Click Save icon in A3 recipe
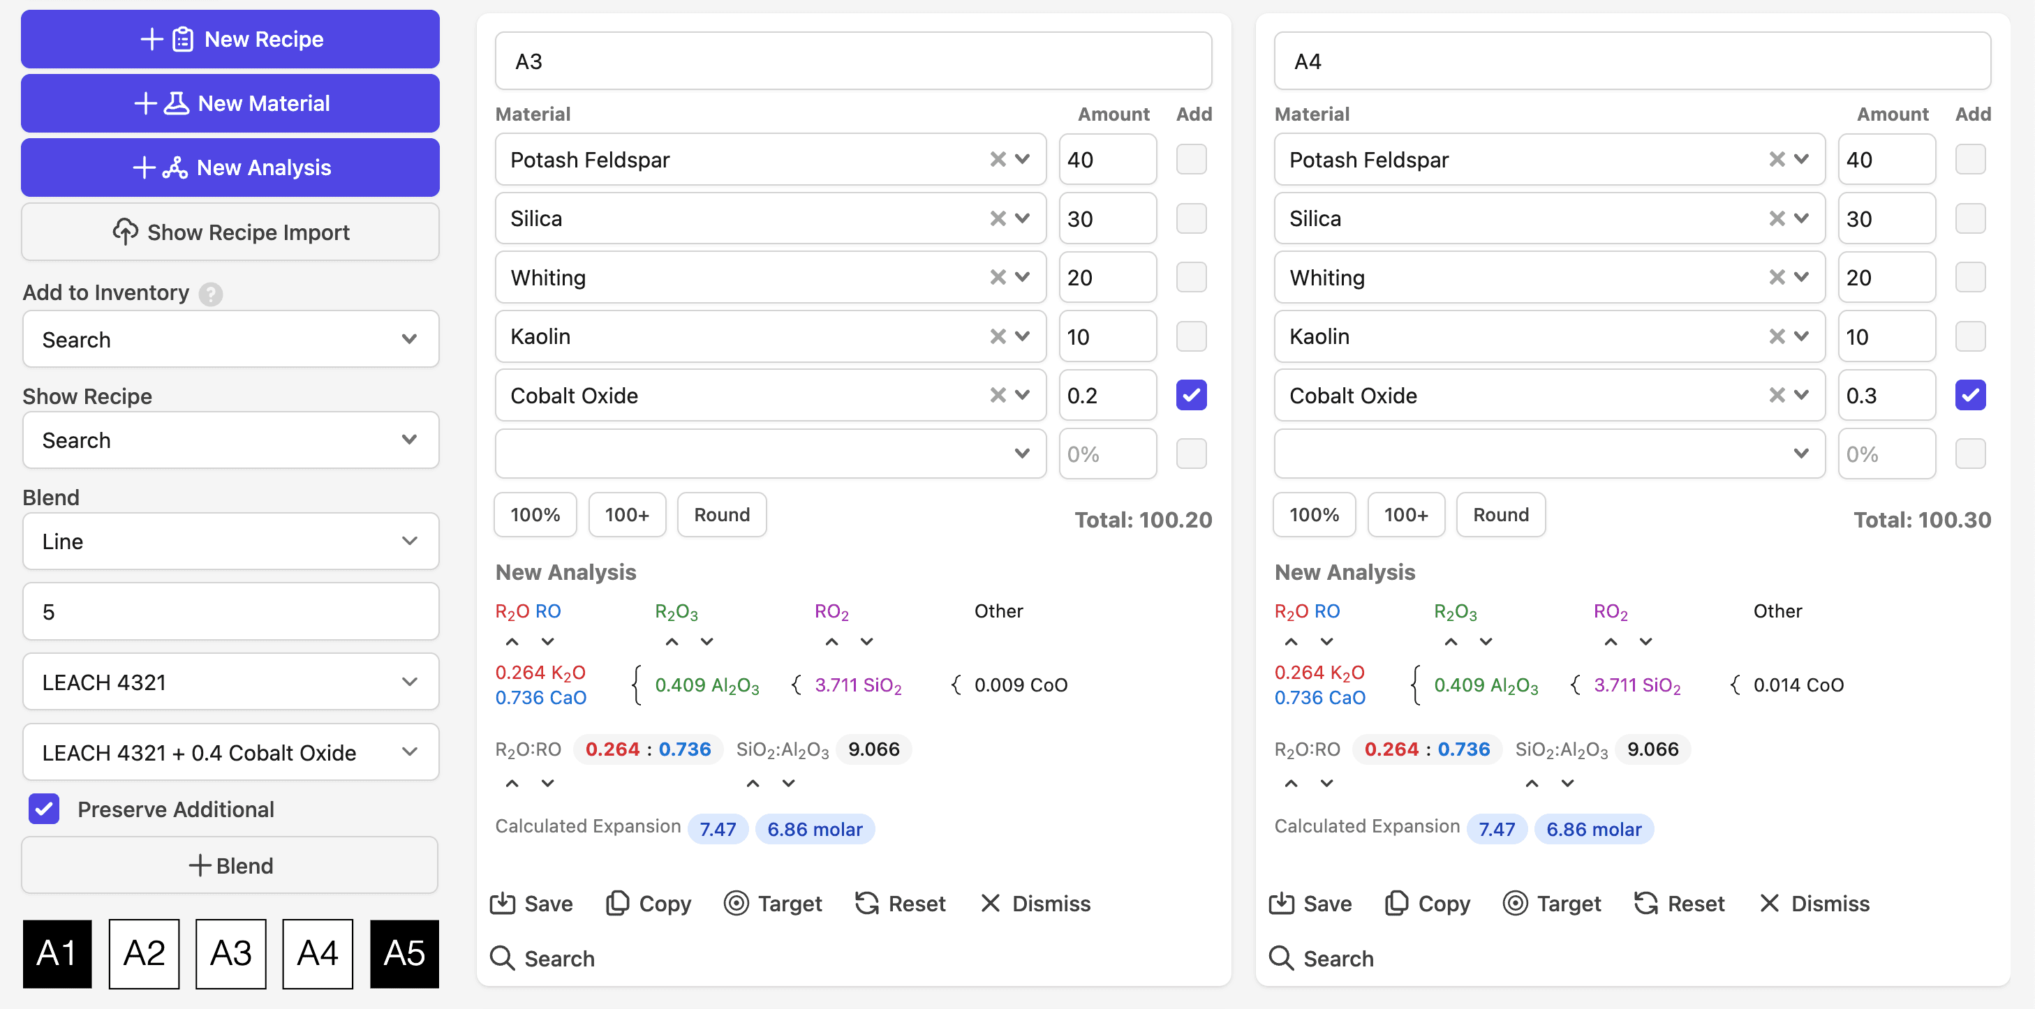Screen dimensions: 2035x1009 tap(502, 903)
